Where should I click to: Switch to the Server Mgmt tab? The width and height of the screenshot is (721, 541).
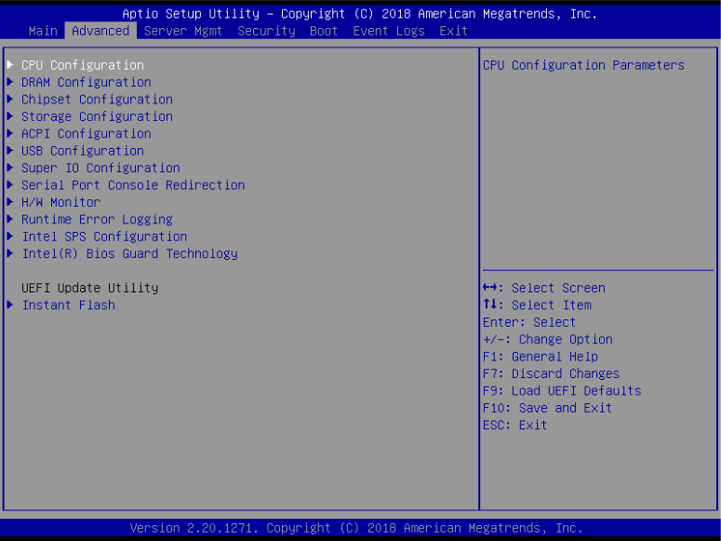click(x=183, y=31)
